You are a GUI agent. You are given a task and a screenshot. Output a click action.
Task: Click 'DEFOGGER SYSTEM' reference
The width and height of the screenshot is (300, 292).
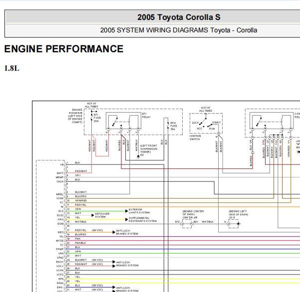(x=102, y=215)
